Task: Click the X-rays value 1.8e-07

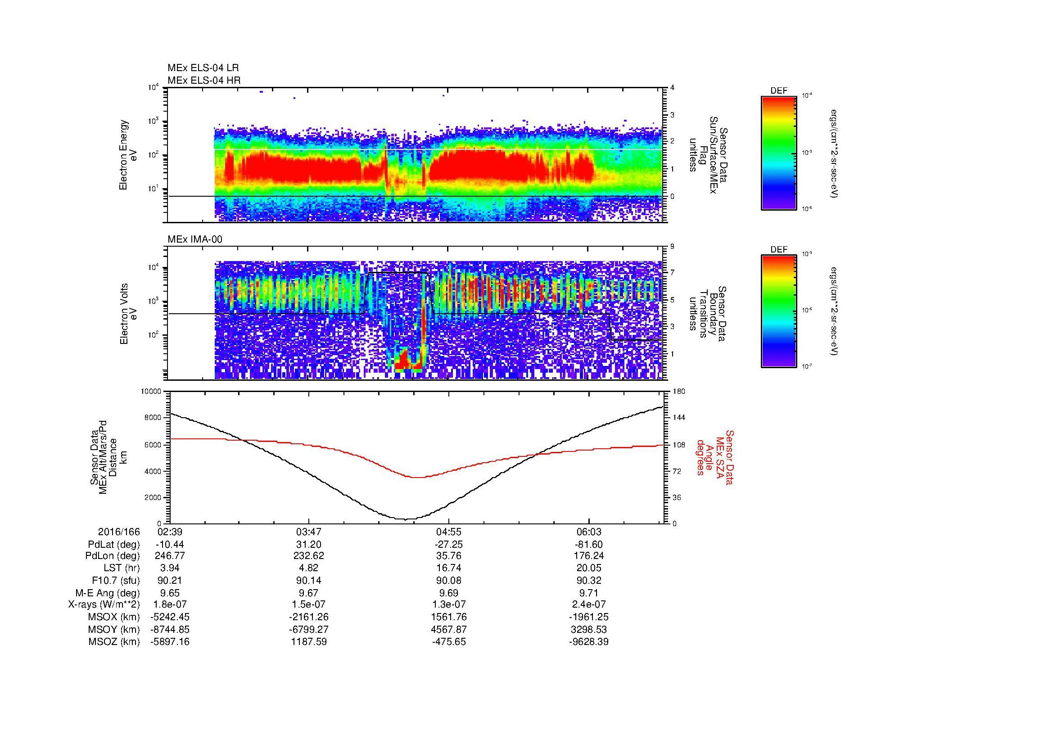Action: tap(170, 604)
